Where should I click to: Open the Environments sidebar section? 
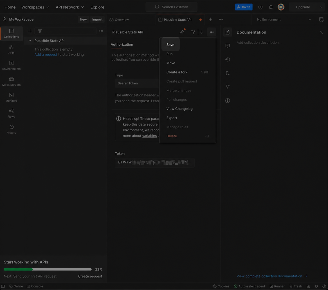[x=11, y=66]
